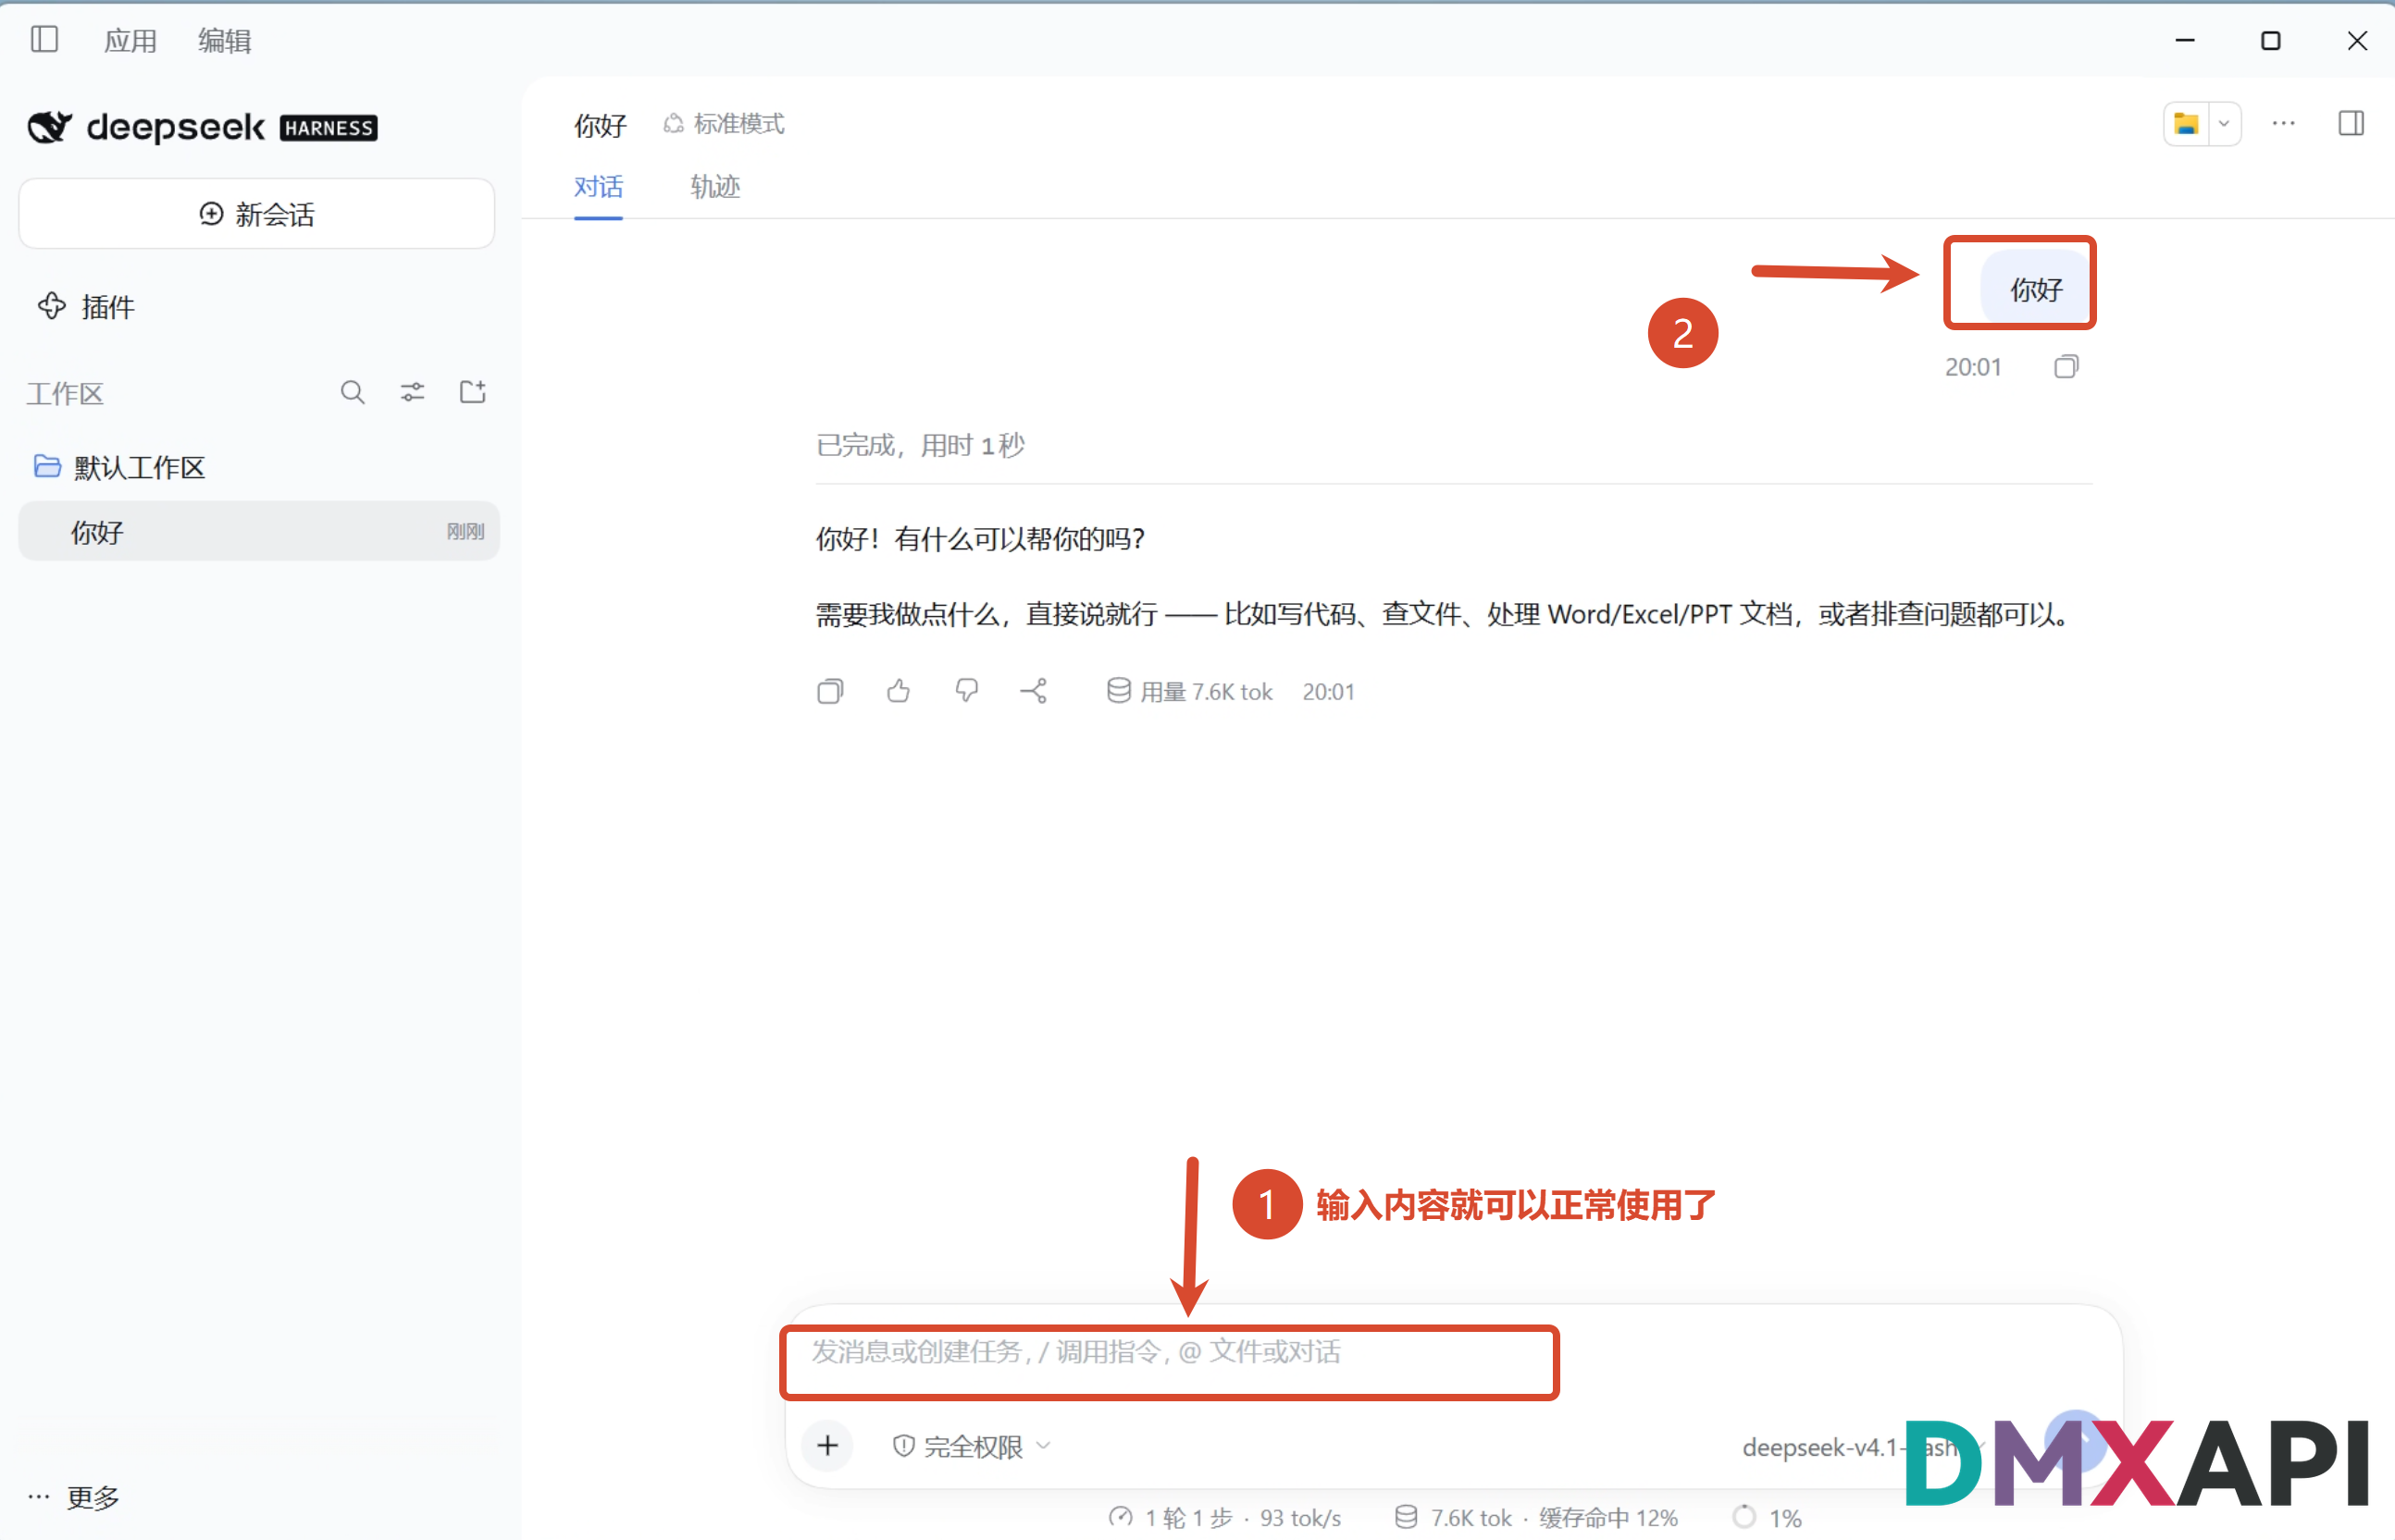
Task: Open workspace filter settings icon
Action: (412, 392)
